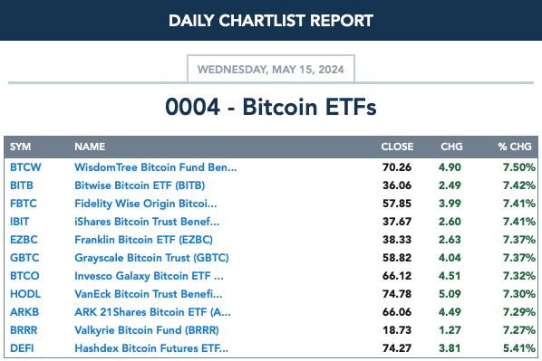
Task: Open the EZBC symbol link
Action: pos(24,240)
